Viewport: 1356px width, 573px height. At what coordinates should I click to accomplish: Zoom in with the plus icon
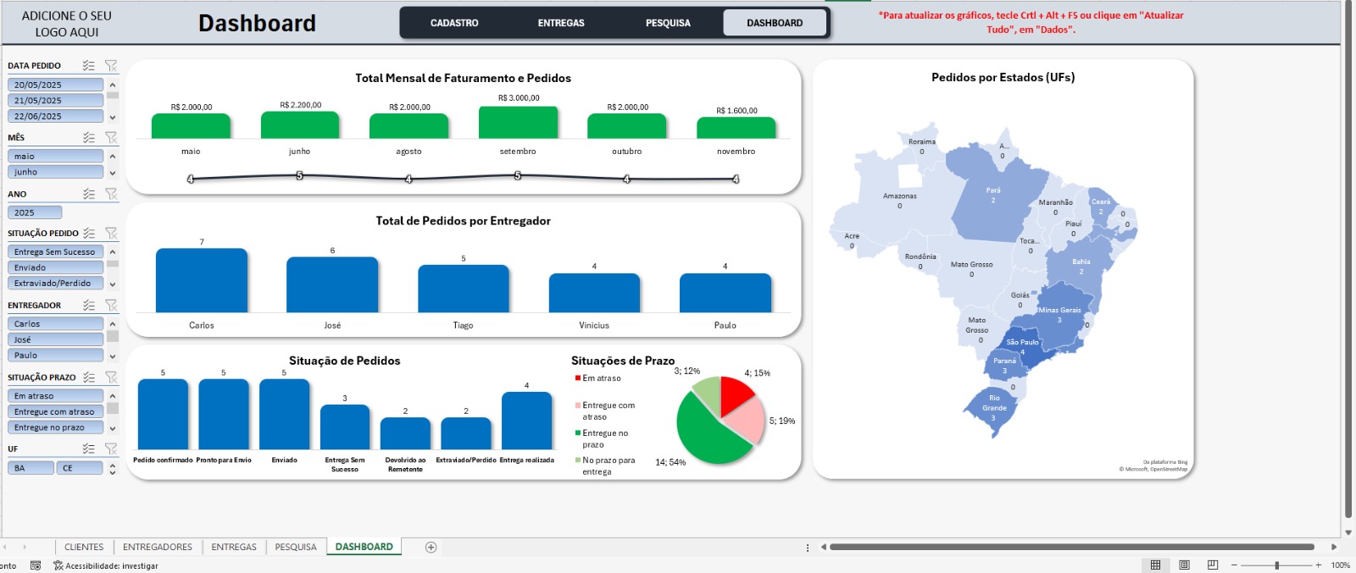point(1319,565)
